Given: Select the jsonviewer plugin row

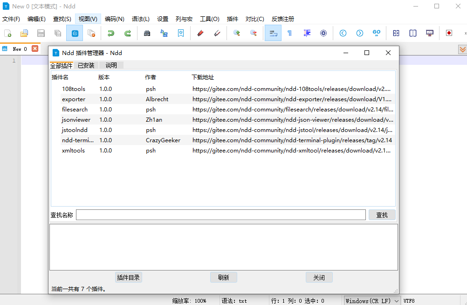Looking at the screenshot, I should coord(223,119).
